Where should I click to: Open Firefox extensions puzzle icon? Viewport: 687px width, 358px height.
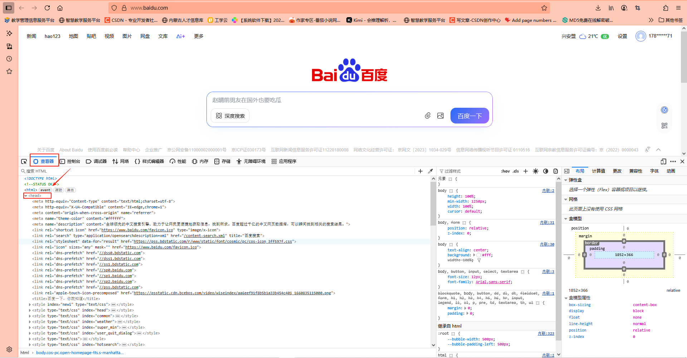(666, 8)
